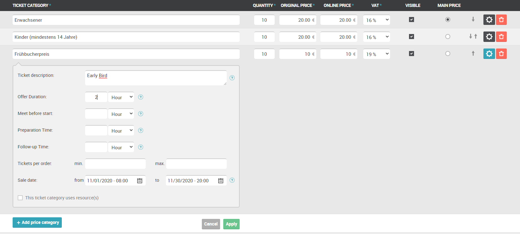Click Add price category button

37,222
